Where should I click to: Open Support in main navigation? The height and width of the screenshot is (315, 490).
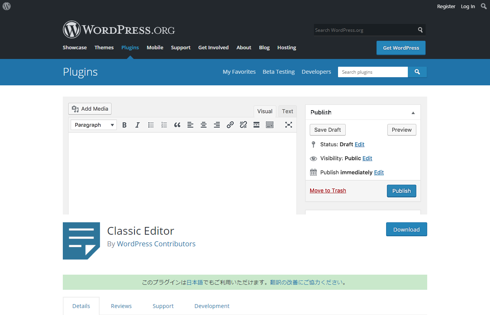181,47
